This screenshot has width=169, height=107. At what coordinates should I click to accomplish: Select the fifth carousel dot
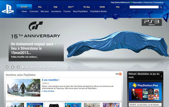pos(41,67)
